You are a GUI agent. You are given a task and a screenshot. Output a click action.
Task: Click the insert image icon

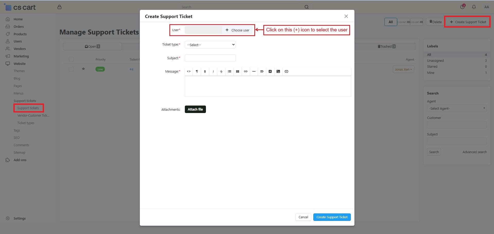tap(278, 72)
